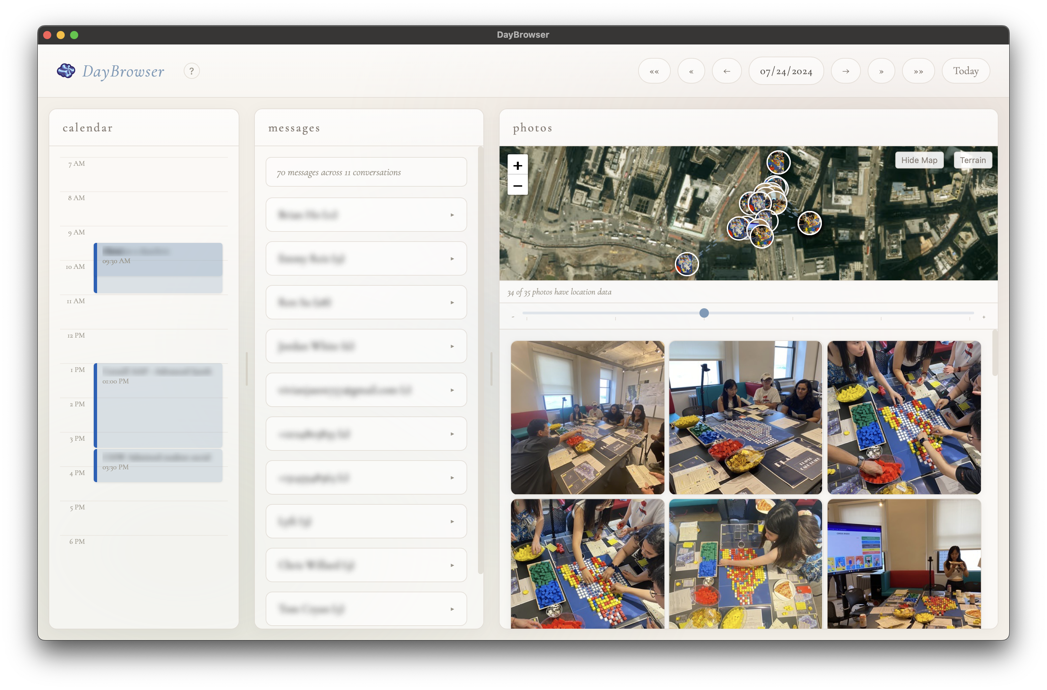The image size is (1047, 690).
Task: Click the previous day left arrow
Action: pyautogui.click(x=726, y=71)
